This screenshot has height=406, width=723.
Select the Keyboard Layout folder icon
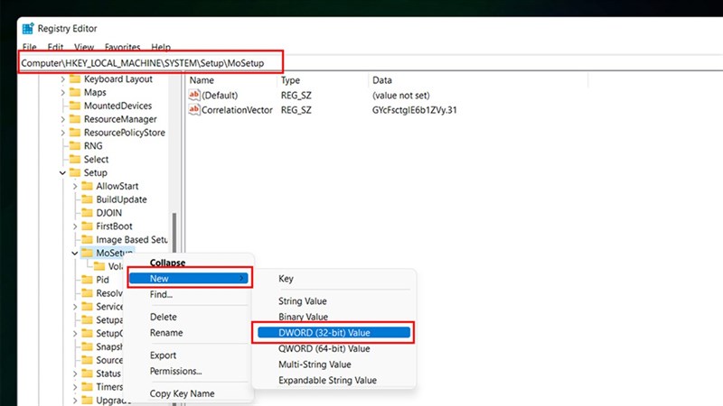75,78
